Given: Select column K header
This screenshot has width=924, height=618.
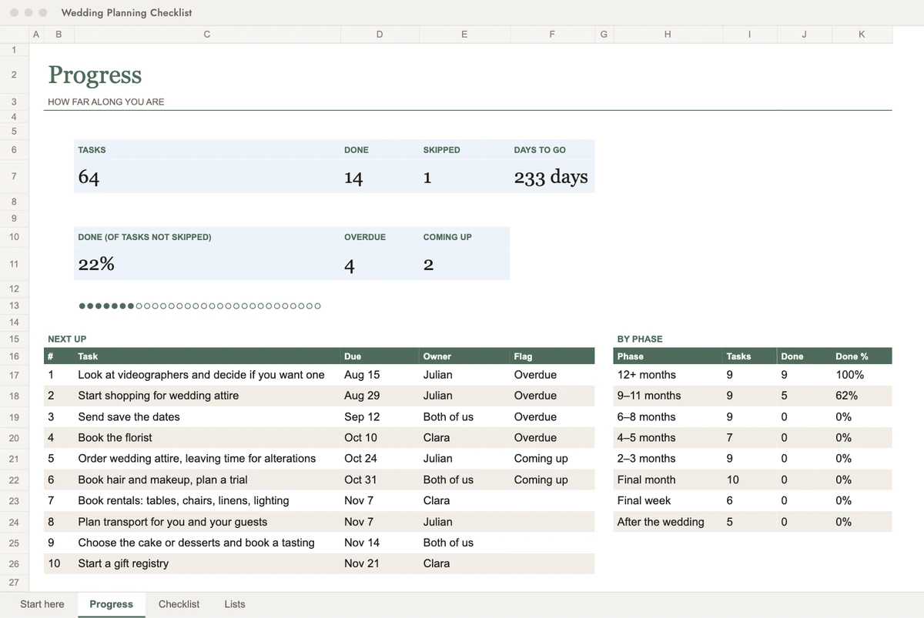Looking at the screenshot, I should pos(861,34).
